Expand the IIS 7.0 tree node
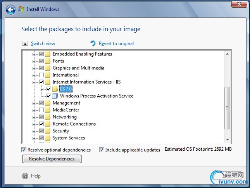Viewport: 250px width, 188px height. [x=41, y=89]
